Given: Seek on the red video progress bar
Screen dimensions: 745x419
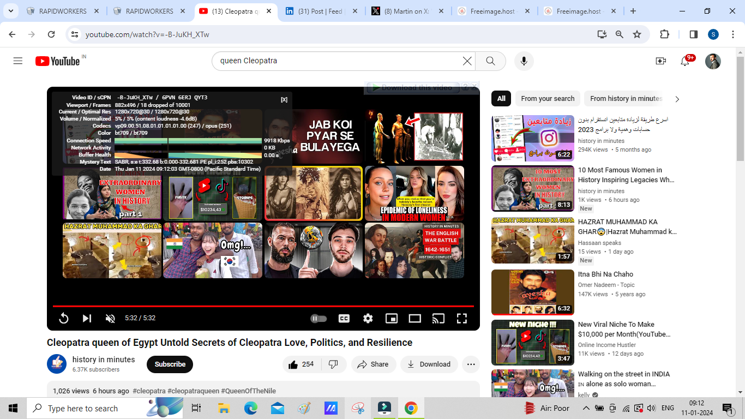Looking at the screenshot, I should pos(263,307).
